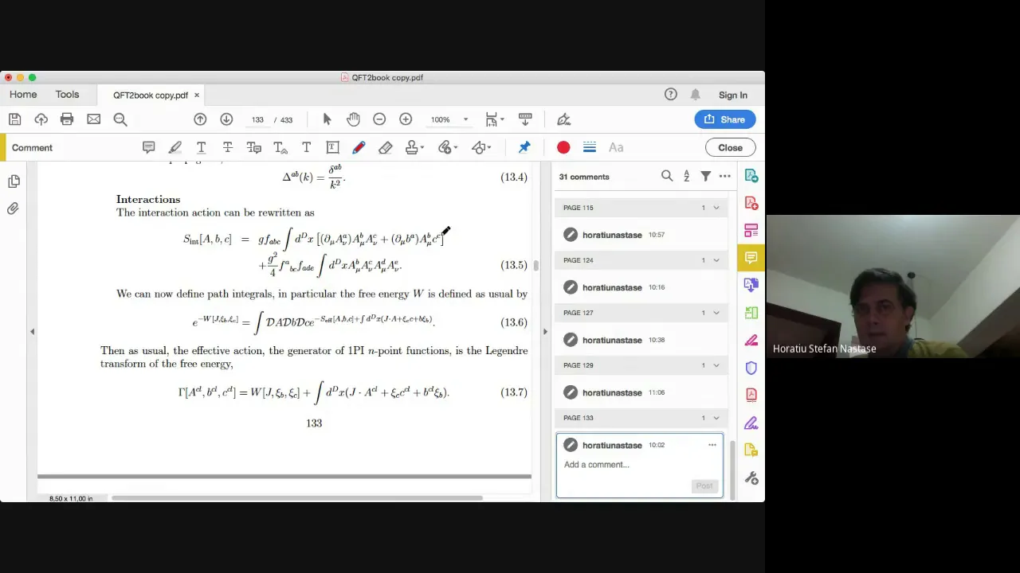The image size is (1020, 573).
Task: Select the pencil drawing tool
Action: point(359,147)
